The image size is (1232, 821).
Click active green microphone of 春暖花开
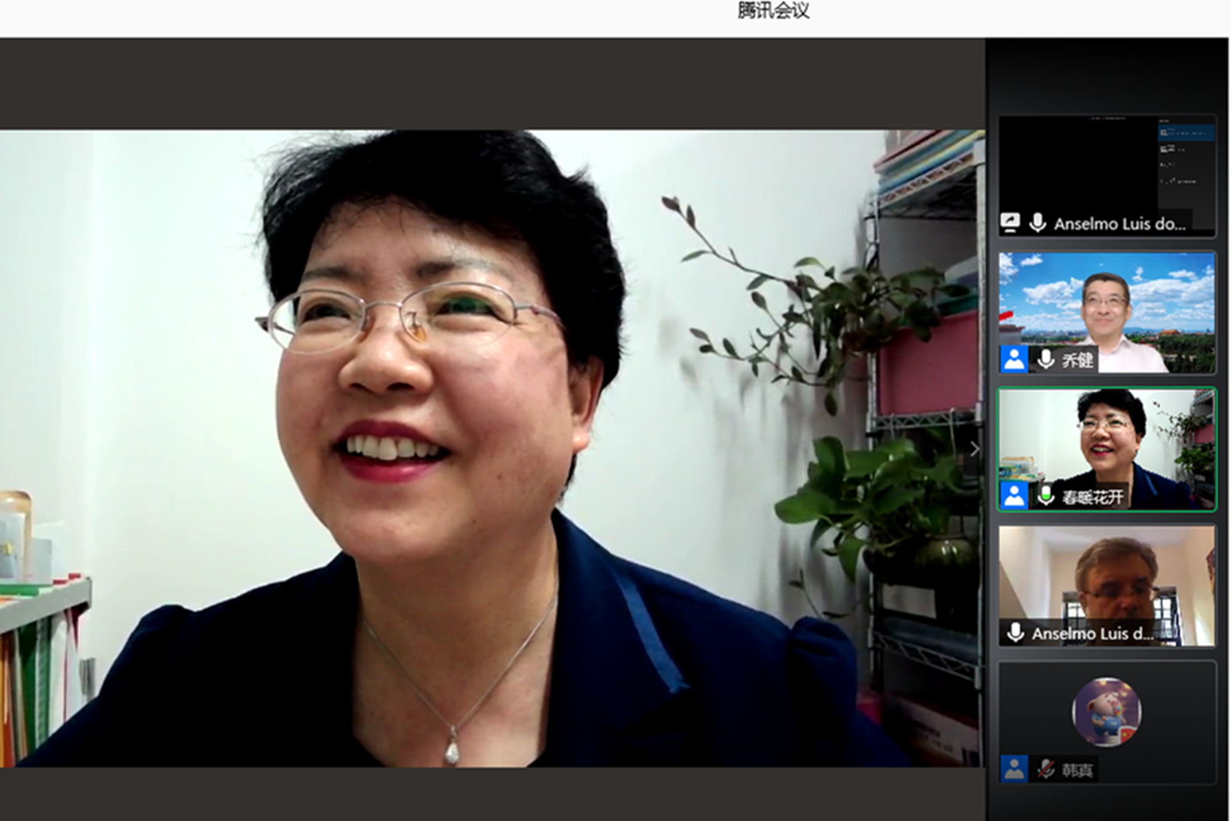tap(1046, 496)
